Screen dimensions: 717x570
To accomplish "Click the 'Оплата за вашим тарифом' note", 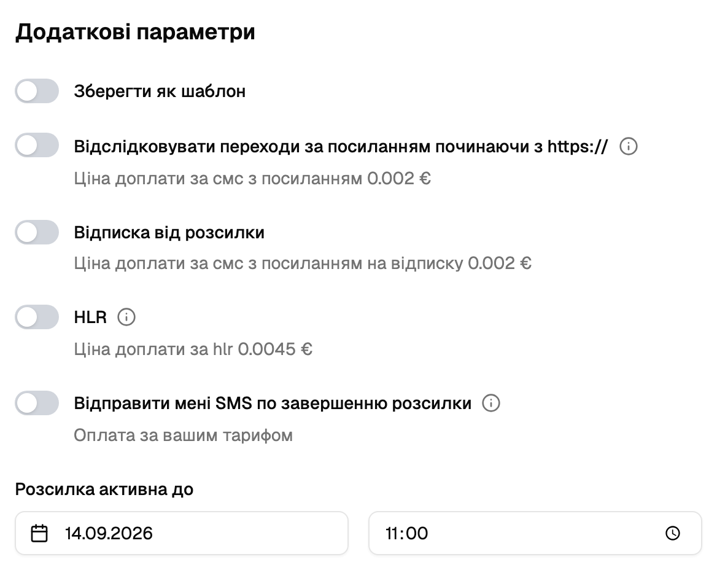I will coord(184,435).
